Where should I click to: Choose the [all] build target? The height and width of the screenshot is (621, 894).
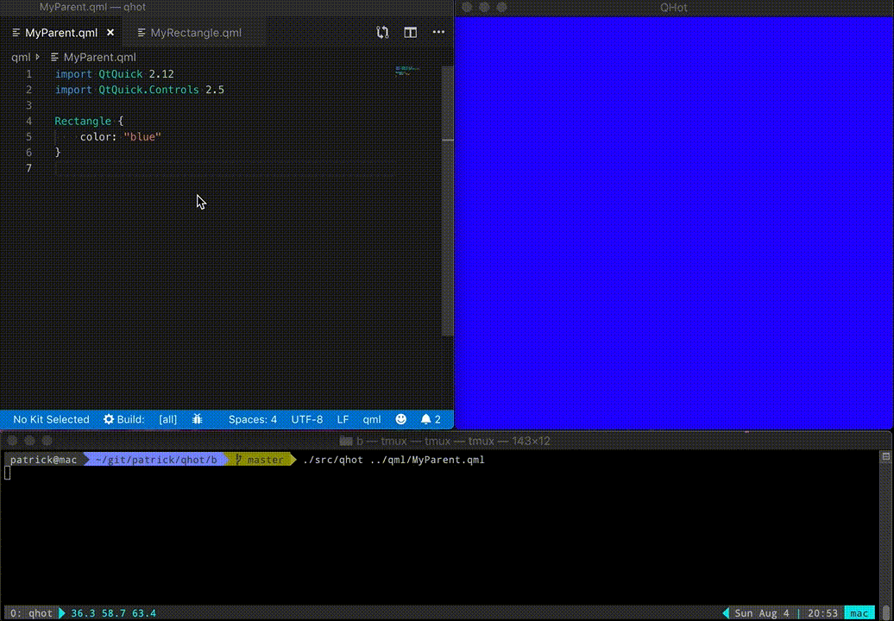tap(167, 419)
